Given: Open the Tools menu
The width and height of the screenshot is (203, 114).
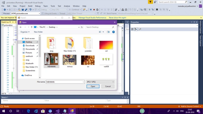Looking at the screenshot, I should point(53,6).
